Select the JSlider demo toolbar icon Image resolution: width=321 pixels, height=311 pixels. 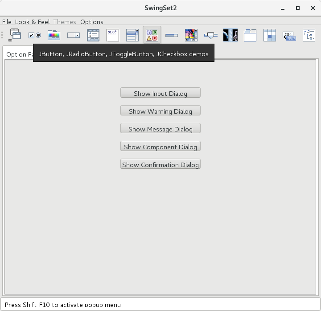211,35
